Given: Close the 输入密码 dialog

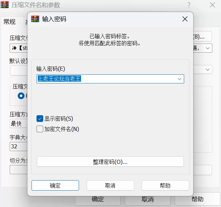Looking at the screenshot, I should pos(185,19).
